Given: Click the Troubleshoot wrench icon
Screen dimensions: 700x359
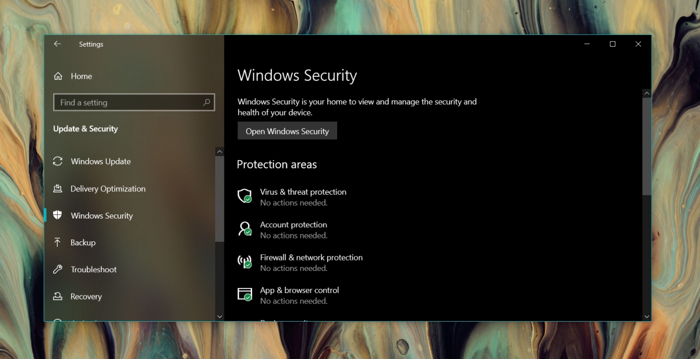Looking at the screenshot, I should pos(58,269).
